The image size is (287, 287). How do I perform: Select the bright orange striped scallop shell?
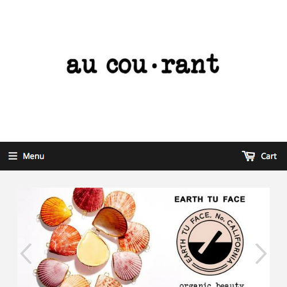55,212
